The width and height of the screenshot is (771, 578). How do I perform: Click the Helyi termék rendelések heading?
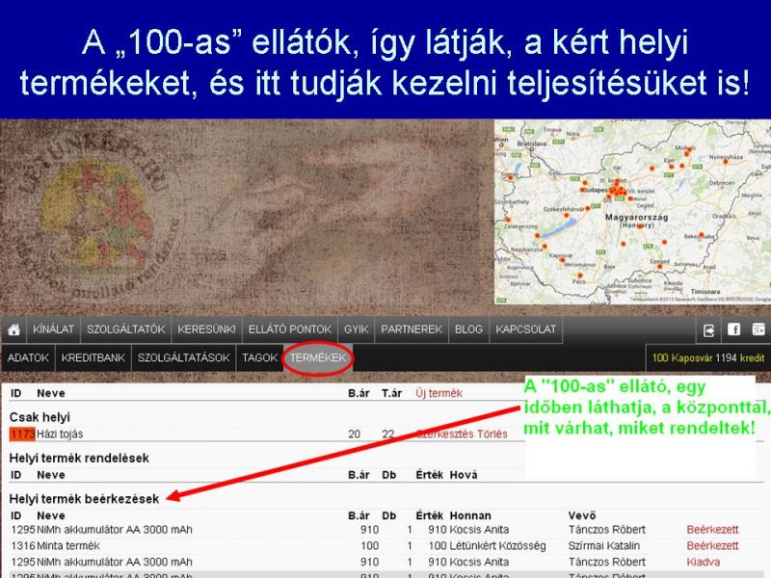pyautogui.click(x=79, y=459)
